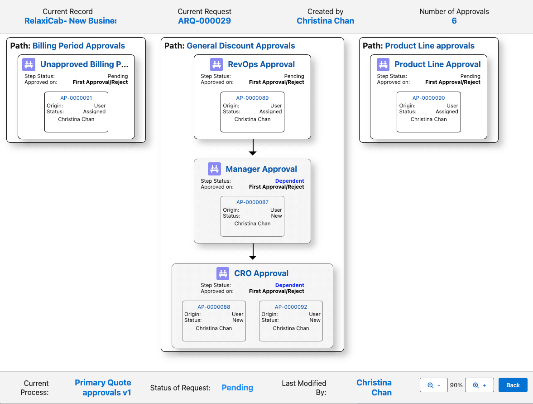Open the General Discount Approvals path
The image size is (533, 404).
(x=240, y=46)
